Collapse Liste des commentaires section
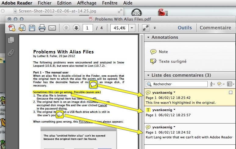236x149 pixels. 148,75
